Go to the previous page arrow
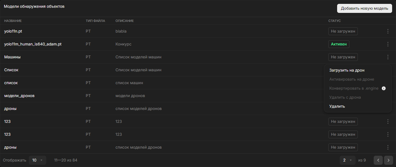Image resolution: width=396 pixels, height=167 pixels. 378,160
